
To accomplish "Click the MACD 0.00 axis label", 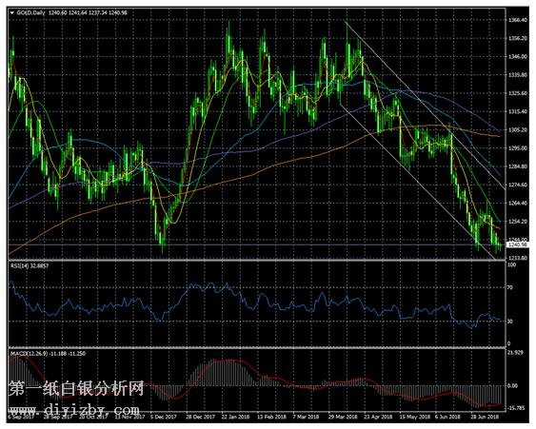I will pyautogui.click(x=512, y=385).
